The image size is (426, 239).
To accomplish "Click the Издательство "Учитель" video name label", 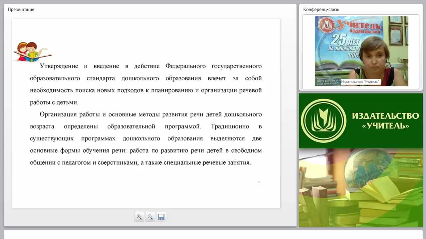I will point(360,82).
